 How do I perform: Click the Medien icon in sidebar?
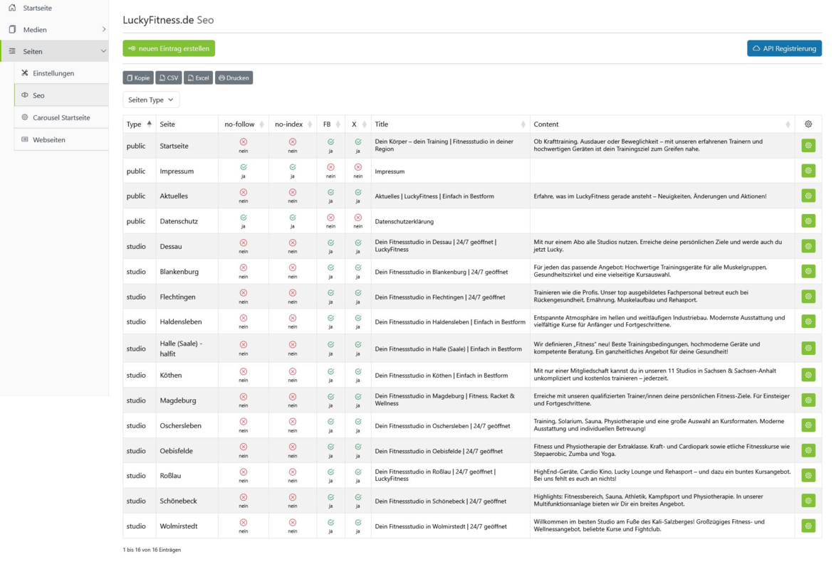point(12,29)
